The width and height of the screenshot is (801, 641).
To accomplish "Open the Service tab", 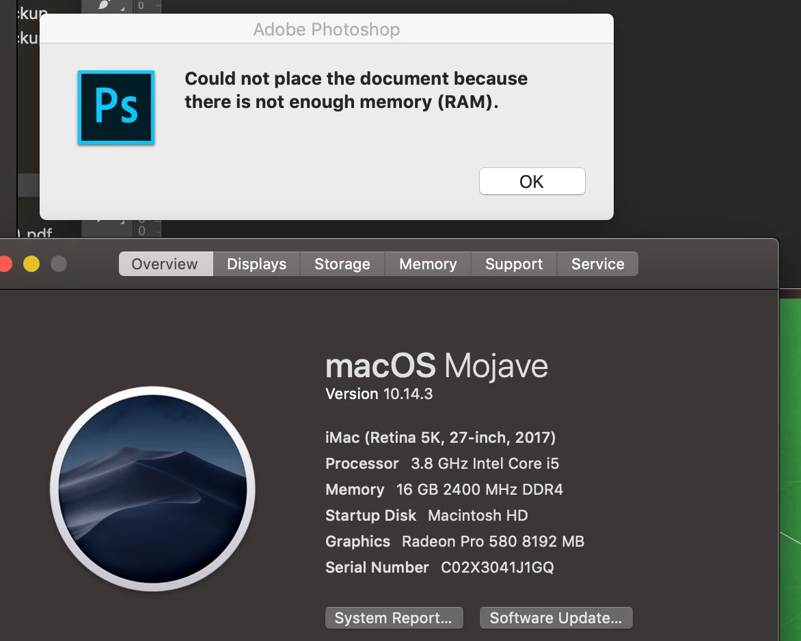I will click(598, 264).
